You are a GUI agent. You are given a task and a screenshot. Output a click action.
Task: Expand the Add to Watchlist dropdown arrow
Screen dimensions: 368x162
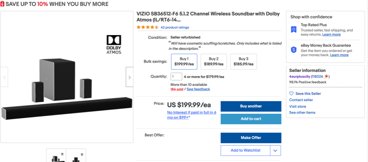click(275, 151)
